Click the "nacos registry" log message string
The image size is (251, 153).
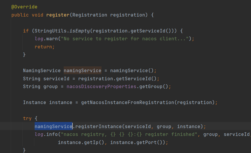(x=129, y=134)
